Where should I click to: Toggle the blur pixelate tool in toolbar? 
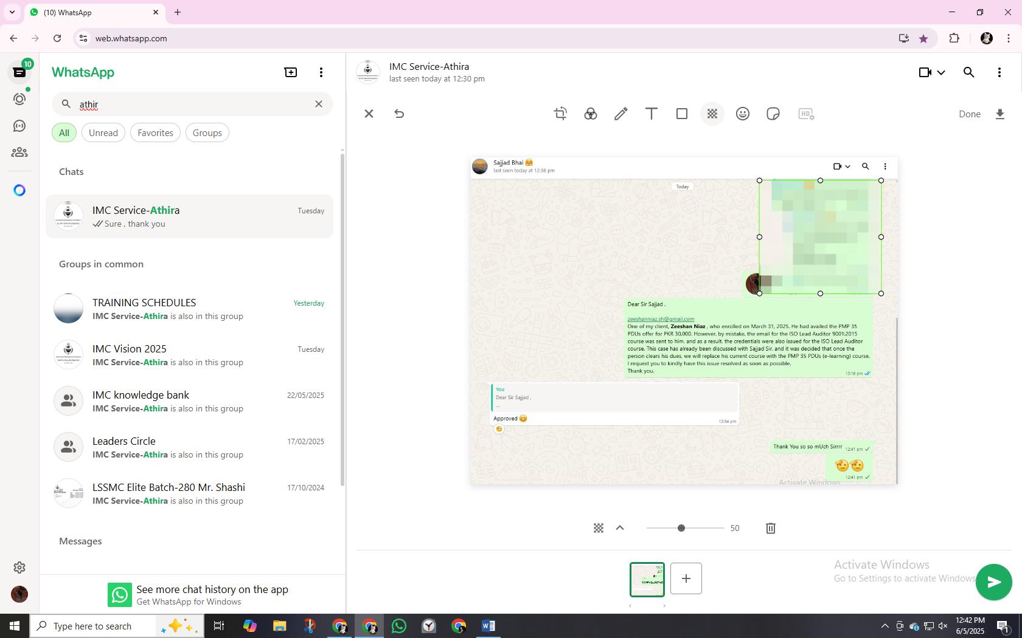point(712,114)
